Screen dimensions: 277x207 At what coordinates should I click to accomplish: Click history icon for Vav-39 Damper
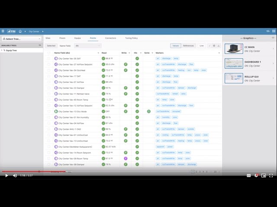pyautogui.click(x=137, y=164)
